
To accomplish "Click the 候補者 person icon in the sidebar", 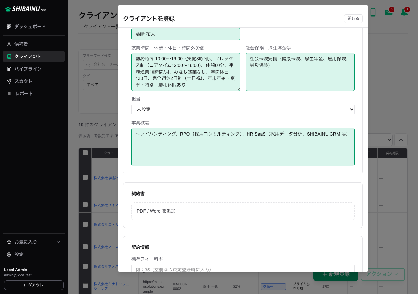I will click(x=9, y=44).
